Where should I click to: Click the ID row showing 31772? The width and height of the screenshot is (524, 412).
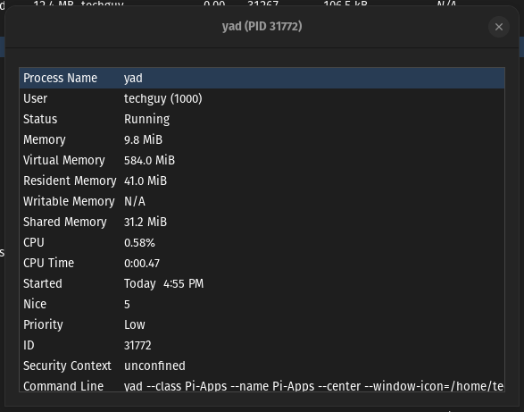pyautogui.click(x=262, y=345)
